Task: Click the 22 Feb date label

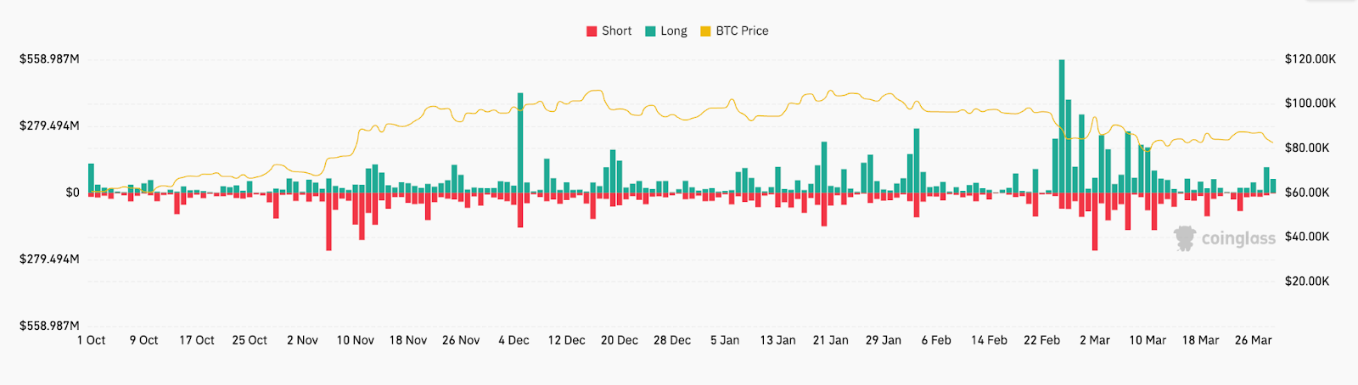Action: 1041,340
